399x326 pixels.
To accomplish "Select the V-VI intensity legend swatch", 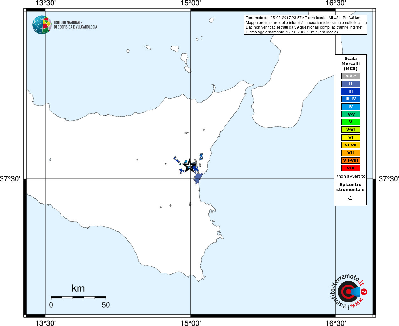I will (x=351, y=130).
